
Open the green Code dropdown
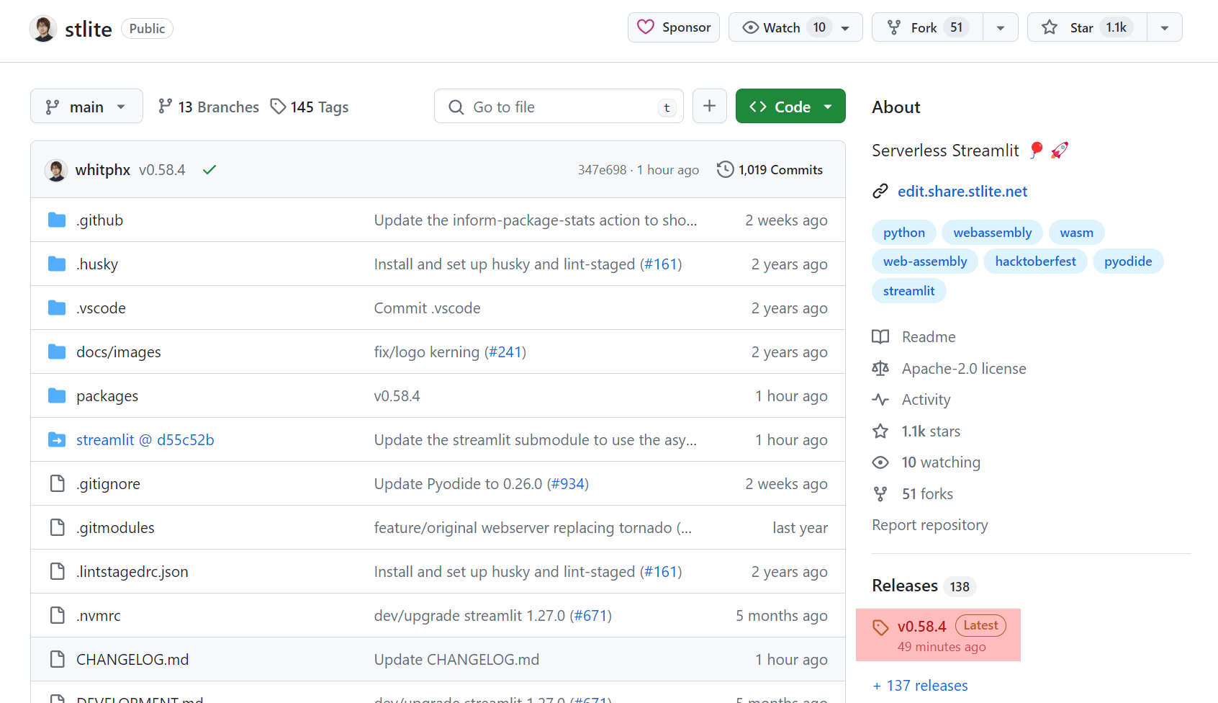790,106
